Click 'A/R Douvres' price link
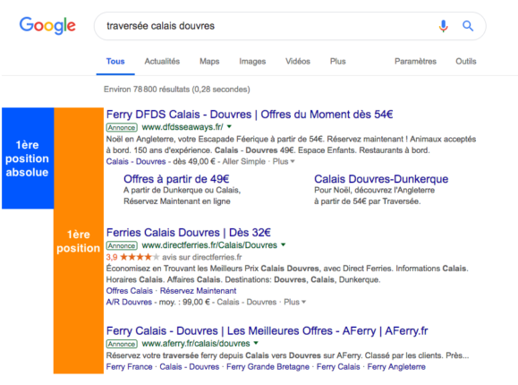The width and height of the screenshot is (518, 385). [x=129, y=302]
